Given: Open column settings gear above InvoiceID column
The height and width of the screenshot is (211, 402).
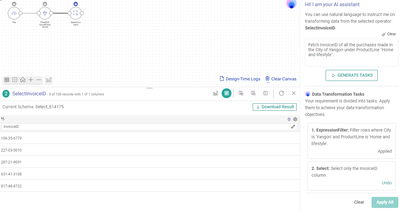Looking at the screenshot, I should (x=295, y=119).
